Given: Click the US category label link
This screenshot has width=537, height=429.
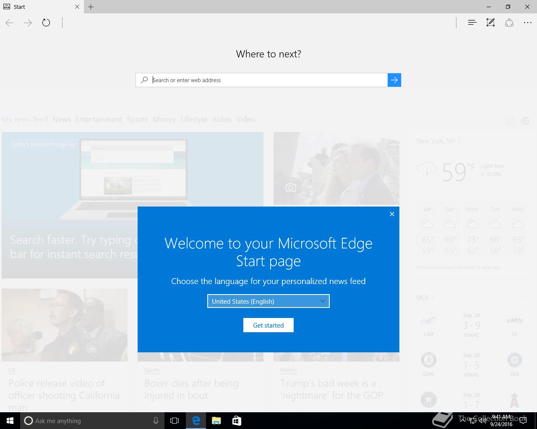Looking at the screenshot, I should coord(11,370).
